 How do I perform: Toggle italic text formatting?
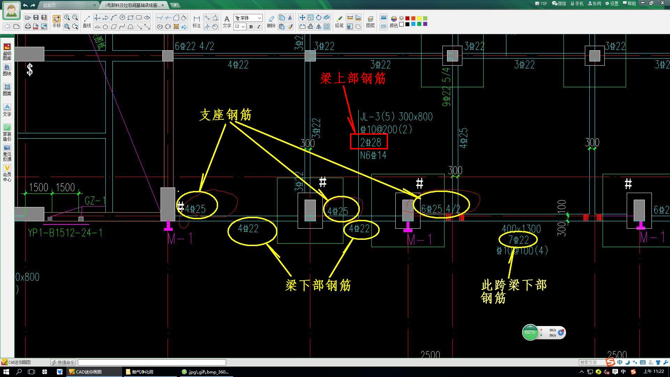tap(259, 27)
